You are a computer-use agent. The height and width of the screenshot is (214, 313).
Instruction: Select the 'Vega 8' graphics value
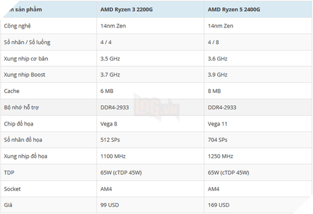point(109,124)
